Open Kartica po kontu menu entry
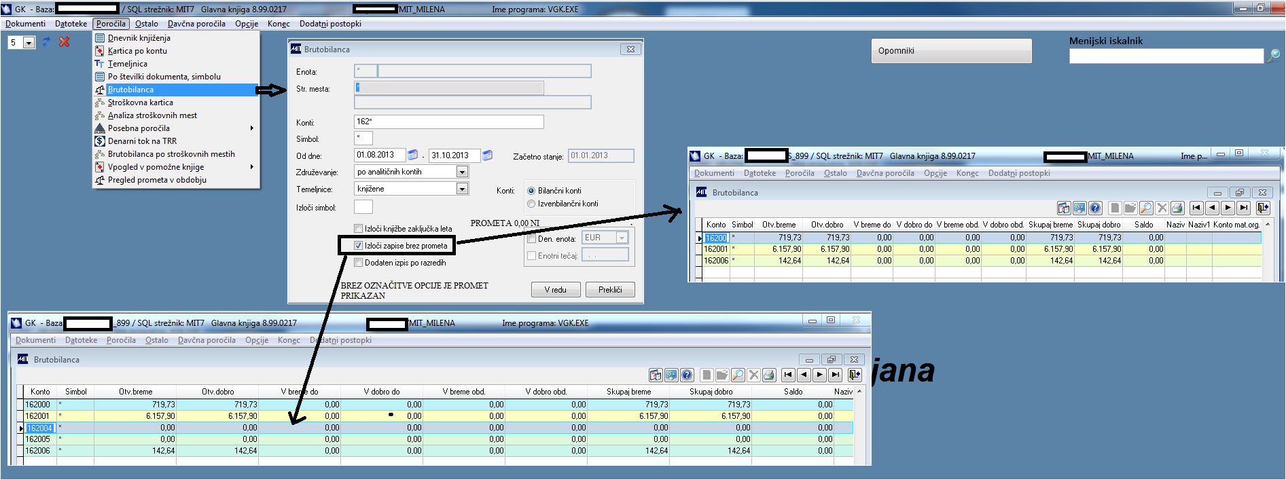The width and height of the screenshot is (1286, 480). coord(137,51)
